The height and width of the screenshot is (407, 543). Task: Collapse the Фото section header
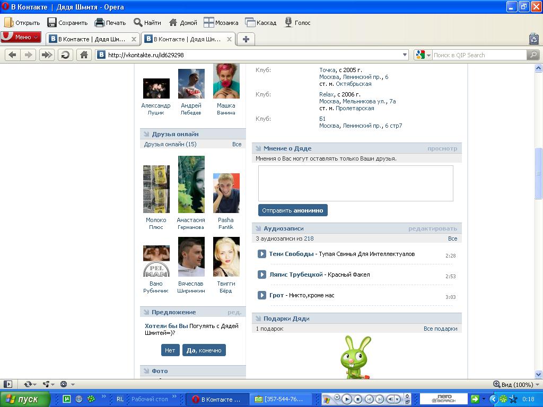pyautogui.click(x=193, y=370)
